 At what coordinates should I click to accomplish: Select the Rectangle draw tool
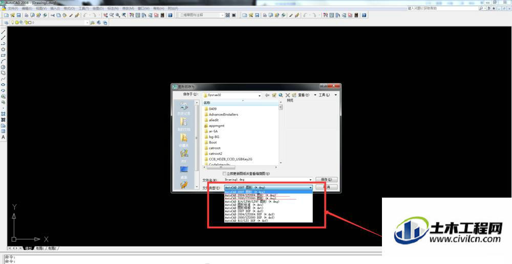pyautogui.click(x=3, y=55)
